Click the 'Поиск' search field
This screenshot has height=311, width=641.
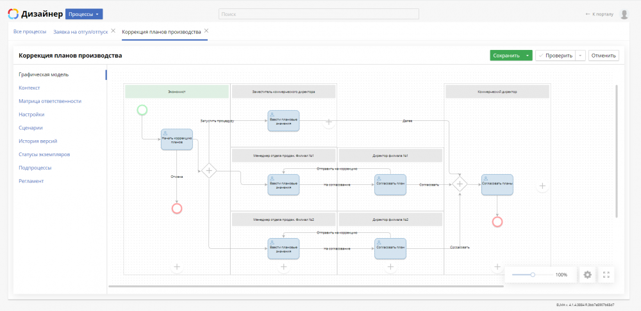(x=319, y=14)
